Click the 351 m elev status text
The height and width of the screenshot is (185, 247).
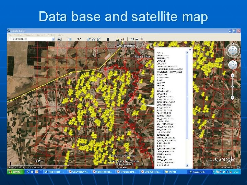click(122, 168)
